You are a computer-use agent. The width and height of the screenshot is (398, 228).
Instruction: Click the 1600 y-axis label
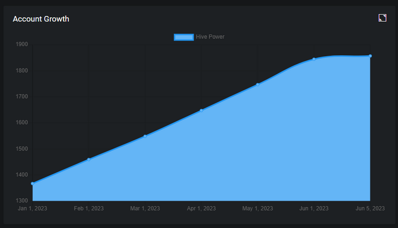pos(22,123)
